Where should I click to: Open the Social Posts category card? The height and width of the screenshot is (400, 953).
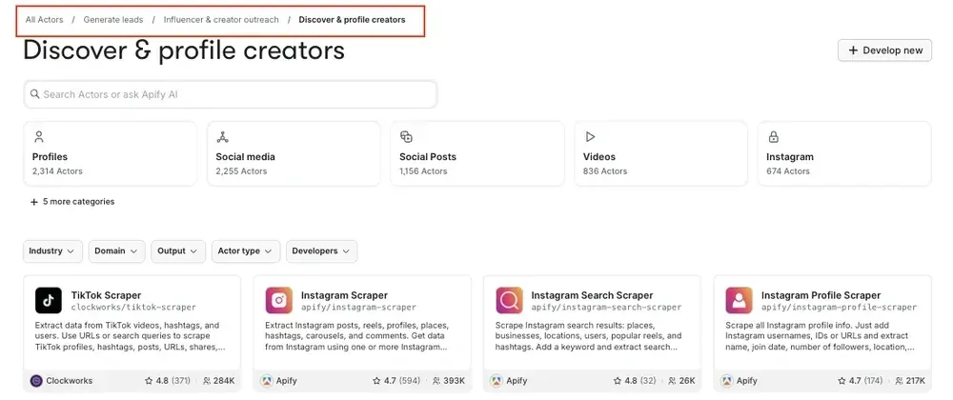477,153
